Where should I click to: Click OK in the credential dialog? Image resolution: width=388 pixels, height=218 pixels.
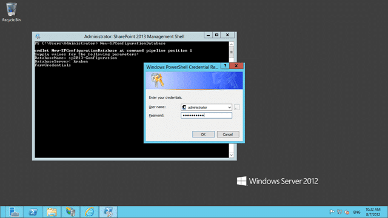tap(203, 134)
